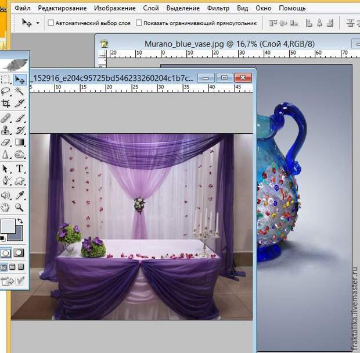
Task: Select the Sharpen/Blur tool
Action: click(x=5, y=154)
